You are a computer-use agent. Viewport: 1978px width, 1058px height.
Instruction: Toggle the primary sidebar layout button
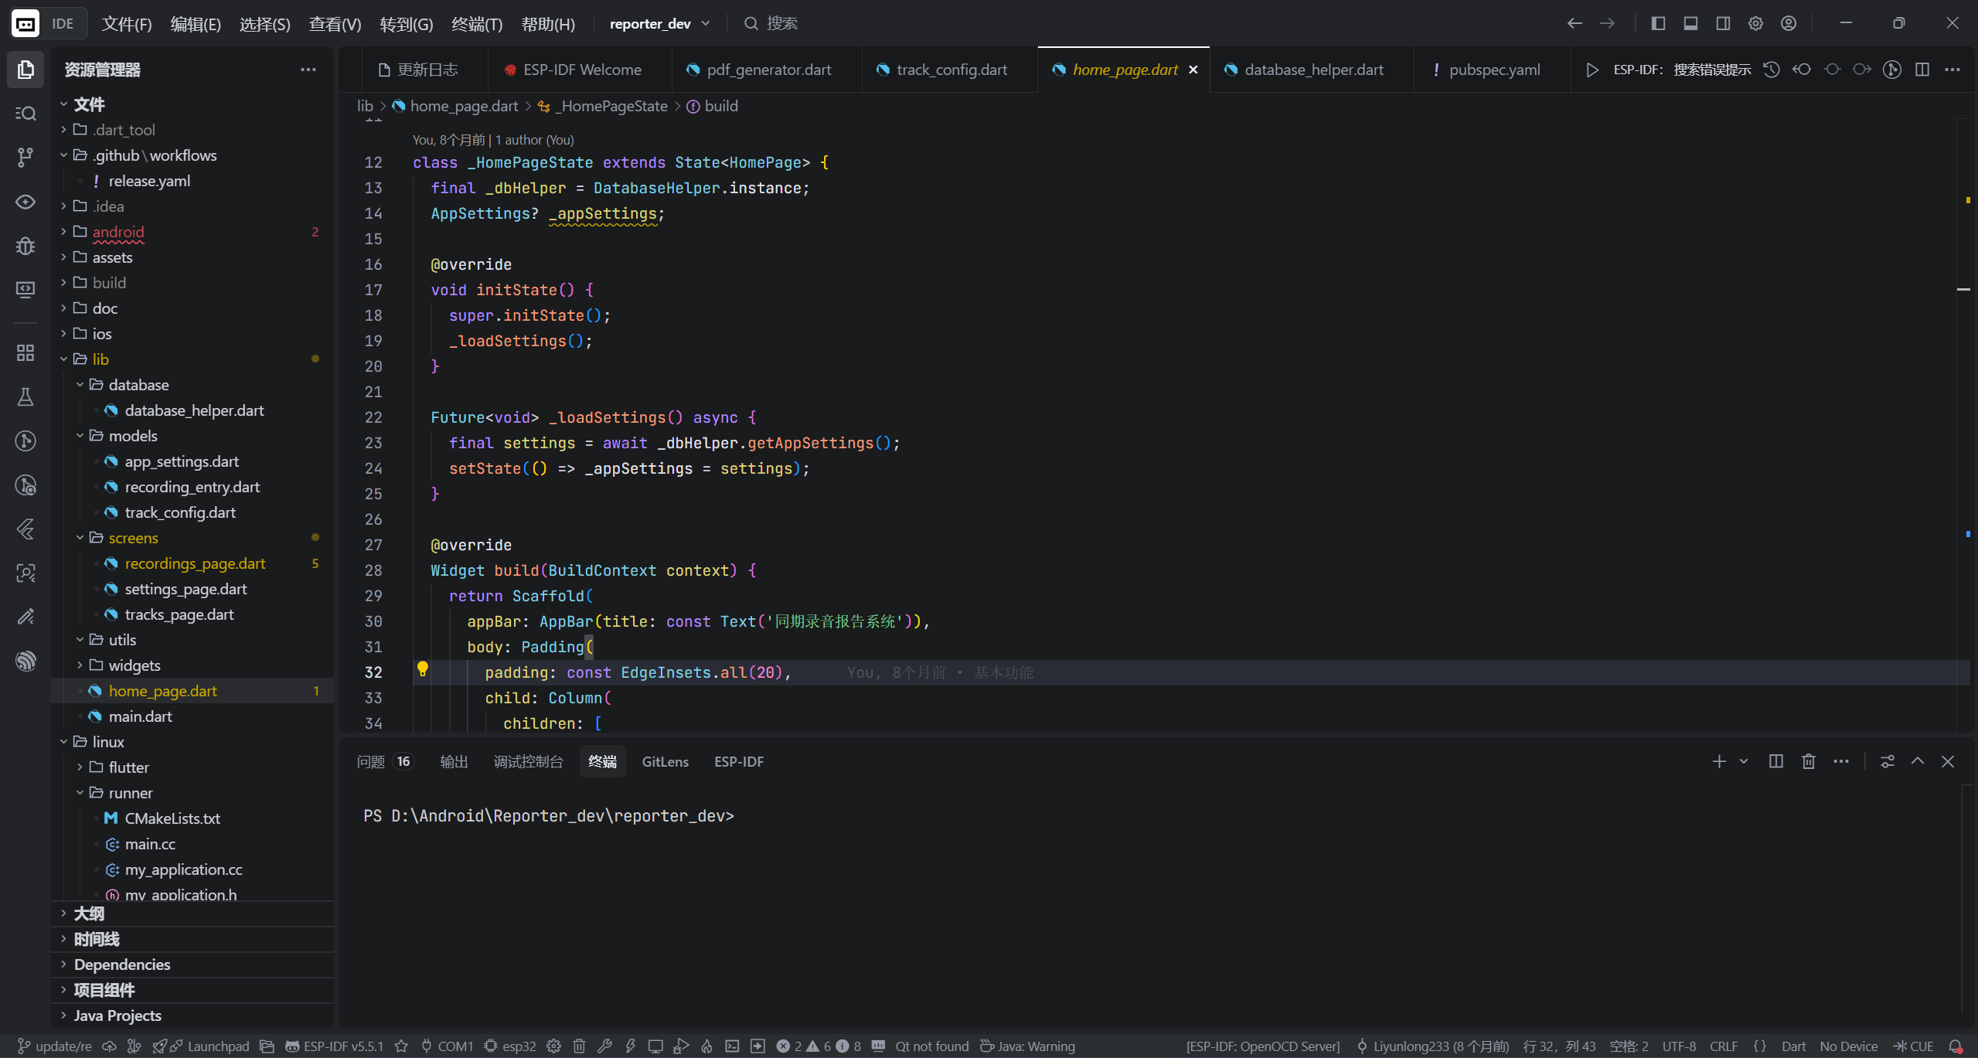pos(1657,23)
